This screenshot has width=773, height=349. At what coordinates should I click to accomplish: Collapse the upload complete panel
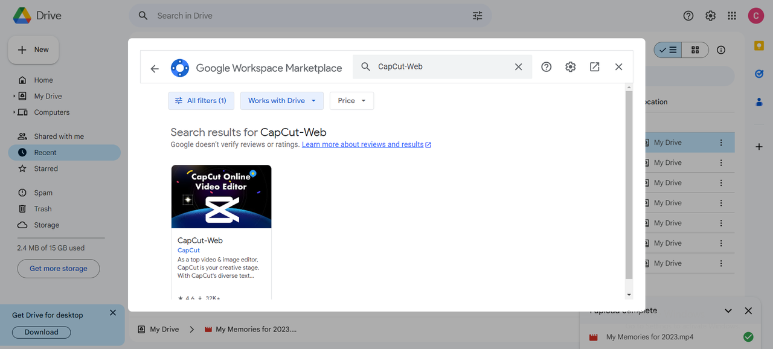(x=728, y=311)
